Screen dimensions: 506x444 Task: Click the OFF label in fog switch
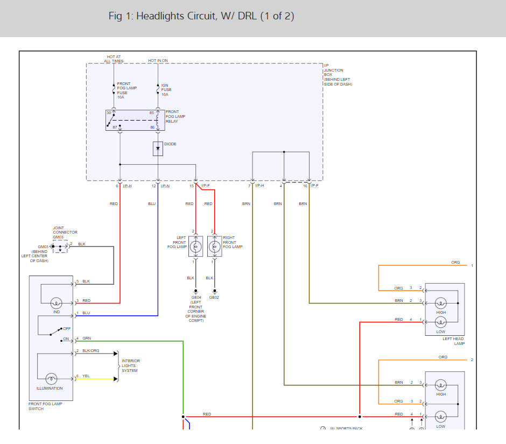[x=67, y=328]
